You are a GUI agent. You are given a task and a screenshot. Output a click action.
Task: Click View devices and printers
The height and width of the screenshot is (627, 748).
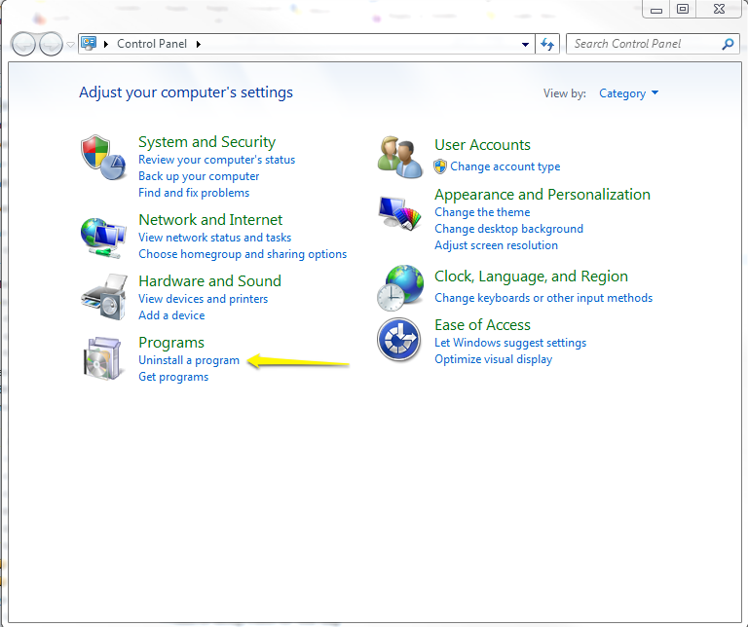(x=203, y=299)
